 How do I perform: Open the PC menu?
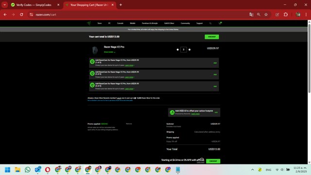[109, 23]
